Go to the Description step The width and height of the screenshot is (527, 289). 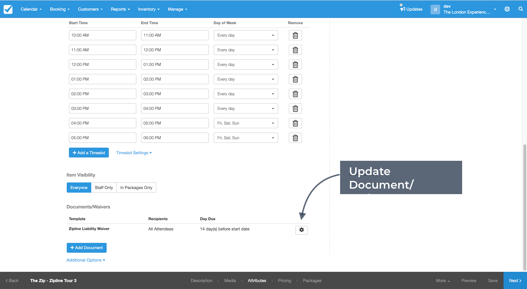point(202,281)
